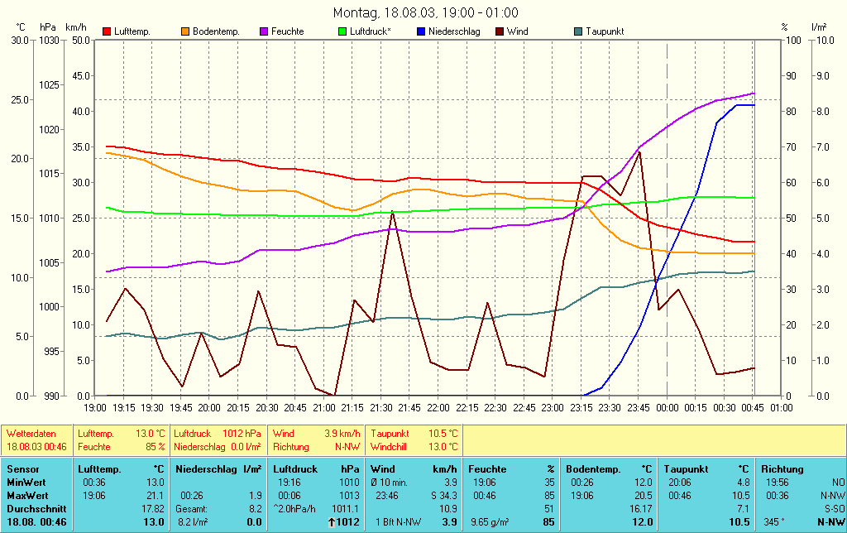Click the green Luftdruck* legend swatch

pos(343,31)
